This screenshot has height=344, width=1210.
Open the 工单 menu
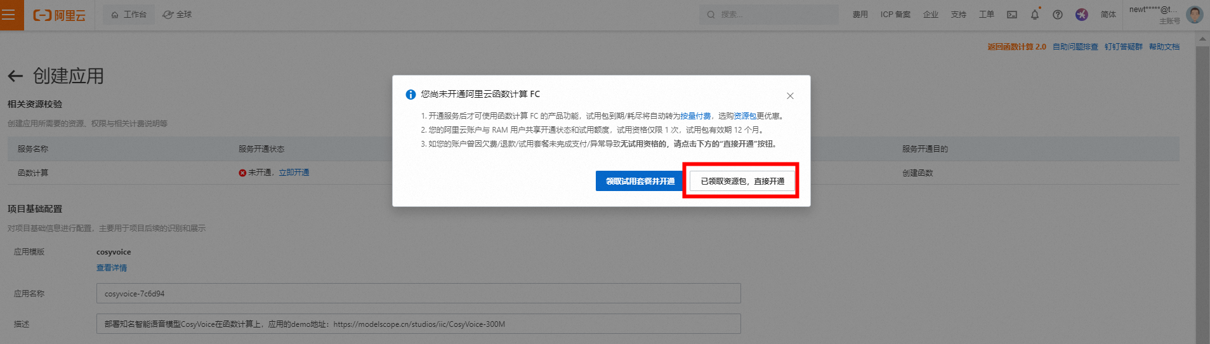coord(986,15)
